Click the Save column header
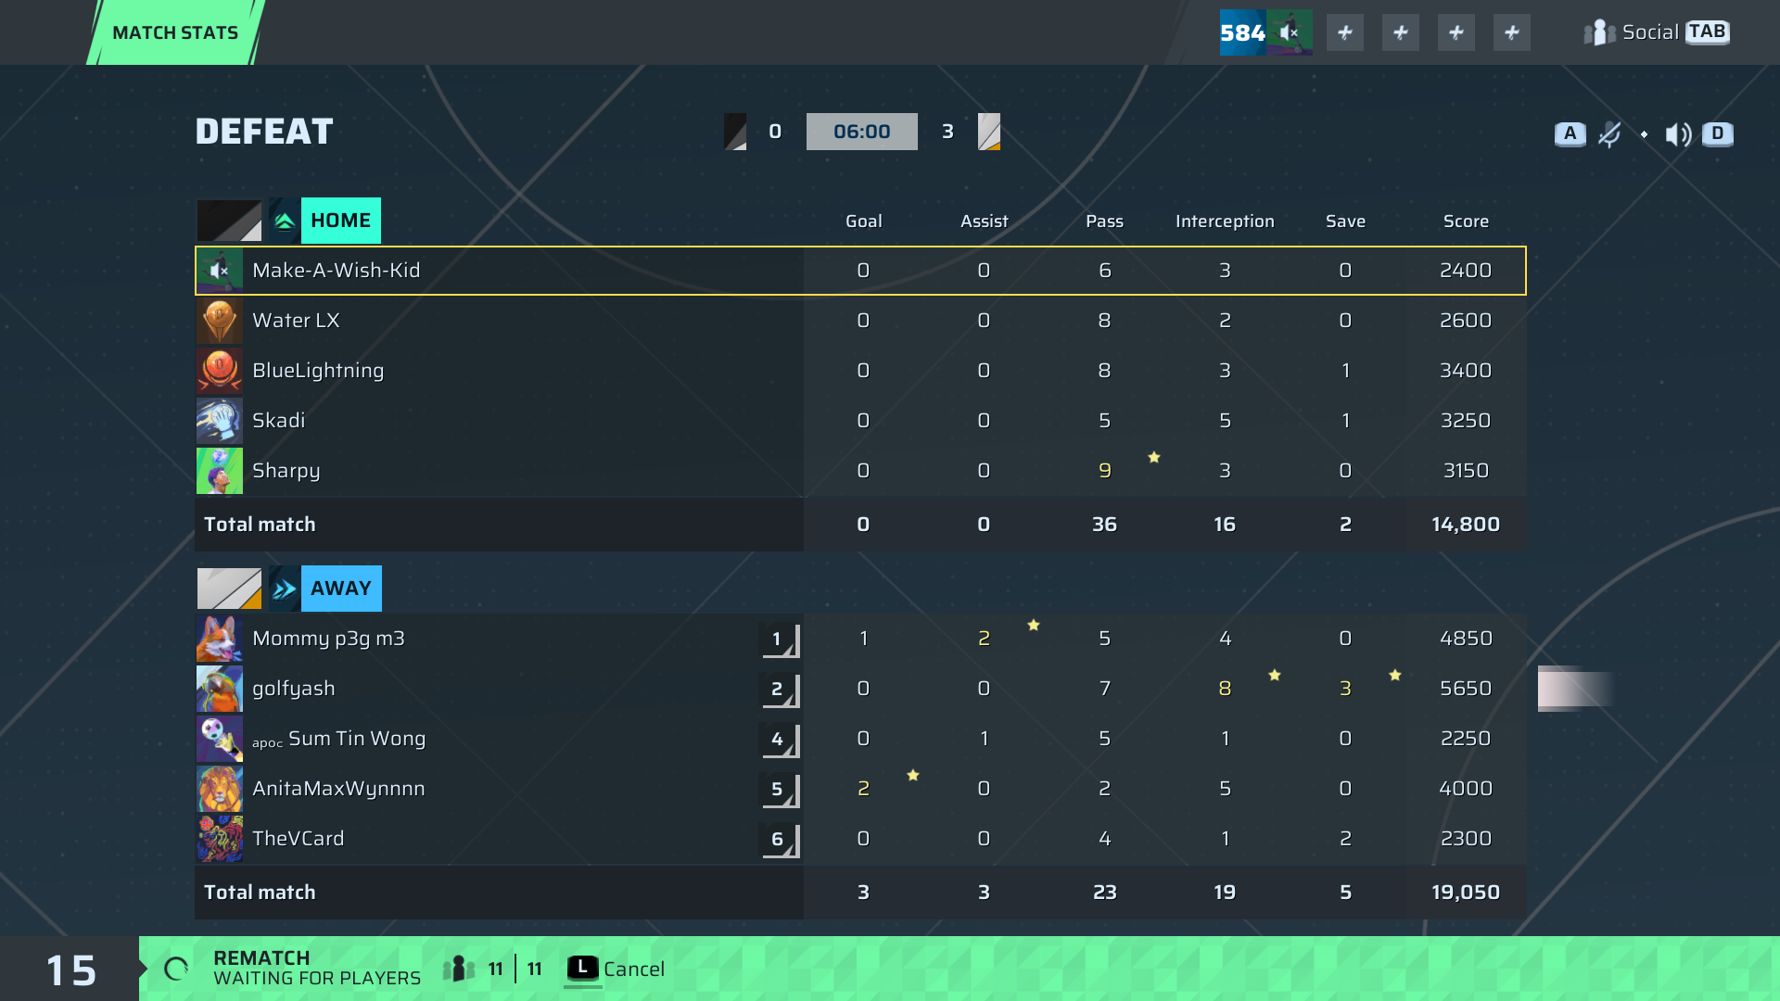Viewport: 1780px width, 1001px height. point(1345,222)
